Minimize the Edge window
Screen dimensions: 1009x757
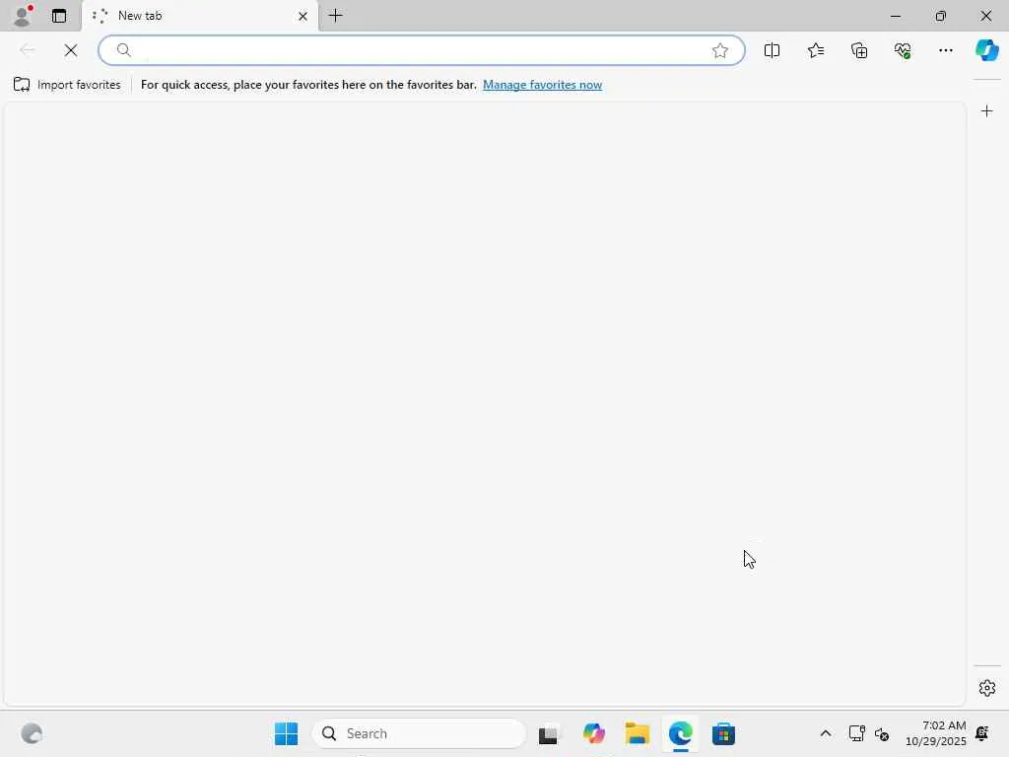click(895, 16)
